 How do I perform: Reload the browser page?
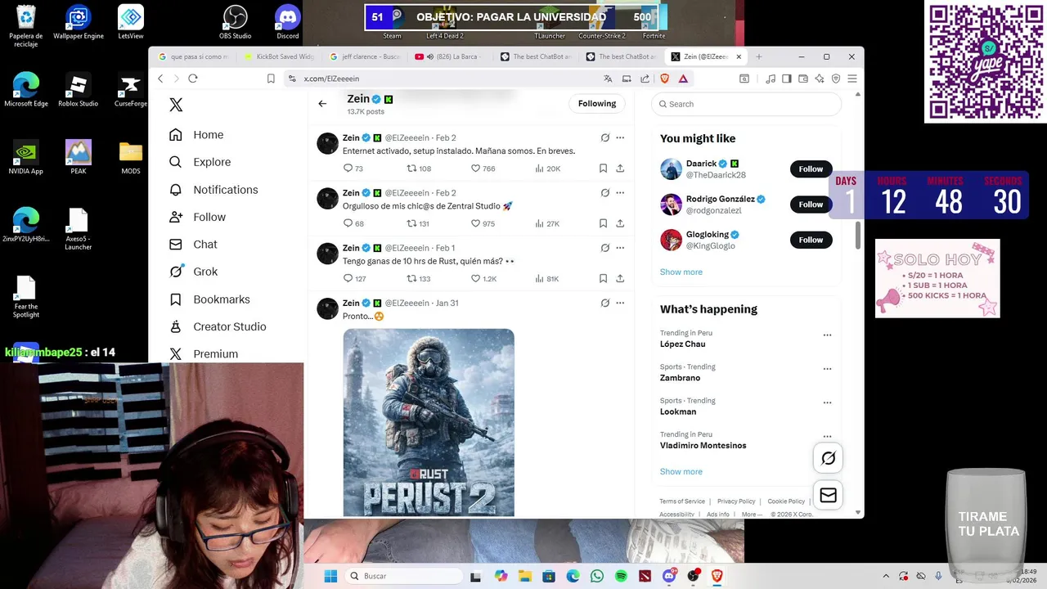pyautogui.click(x=193, y=79)
